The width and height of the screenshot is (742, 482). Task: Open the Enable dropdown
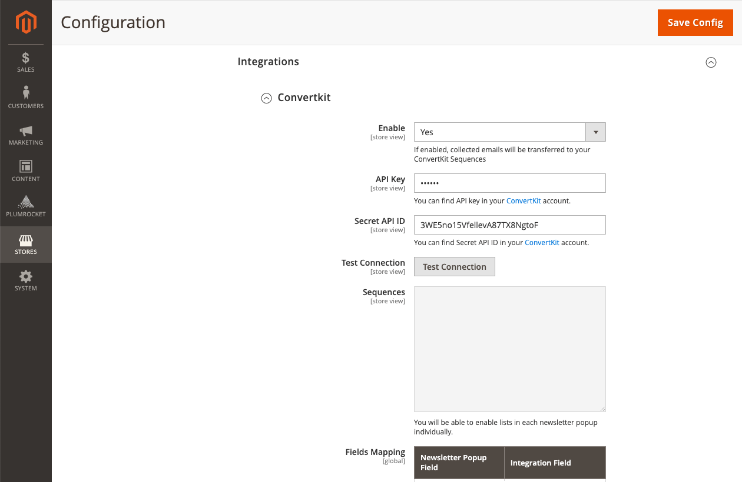point(595,132)
